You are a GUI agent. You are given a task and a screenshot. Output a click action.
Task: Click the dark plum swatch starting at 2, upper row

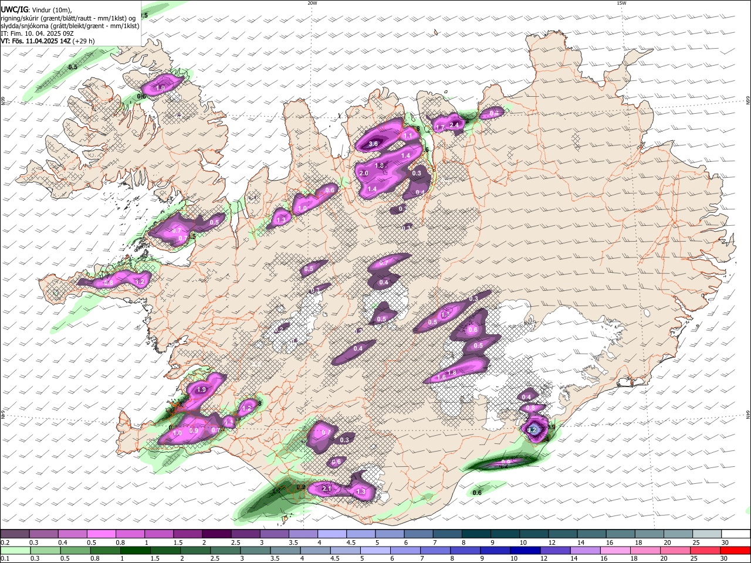[216, 534]
